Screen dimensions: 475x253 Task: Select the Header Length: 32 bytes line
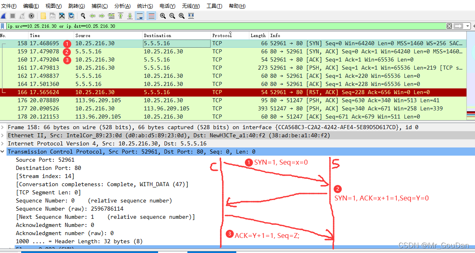[79, 242]
